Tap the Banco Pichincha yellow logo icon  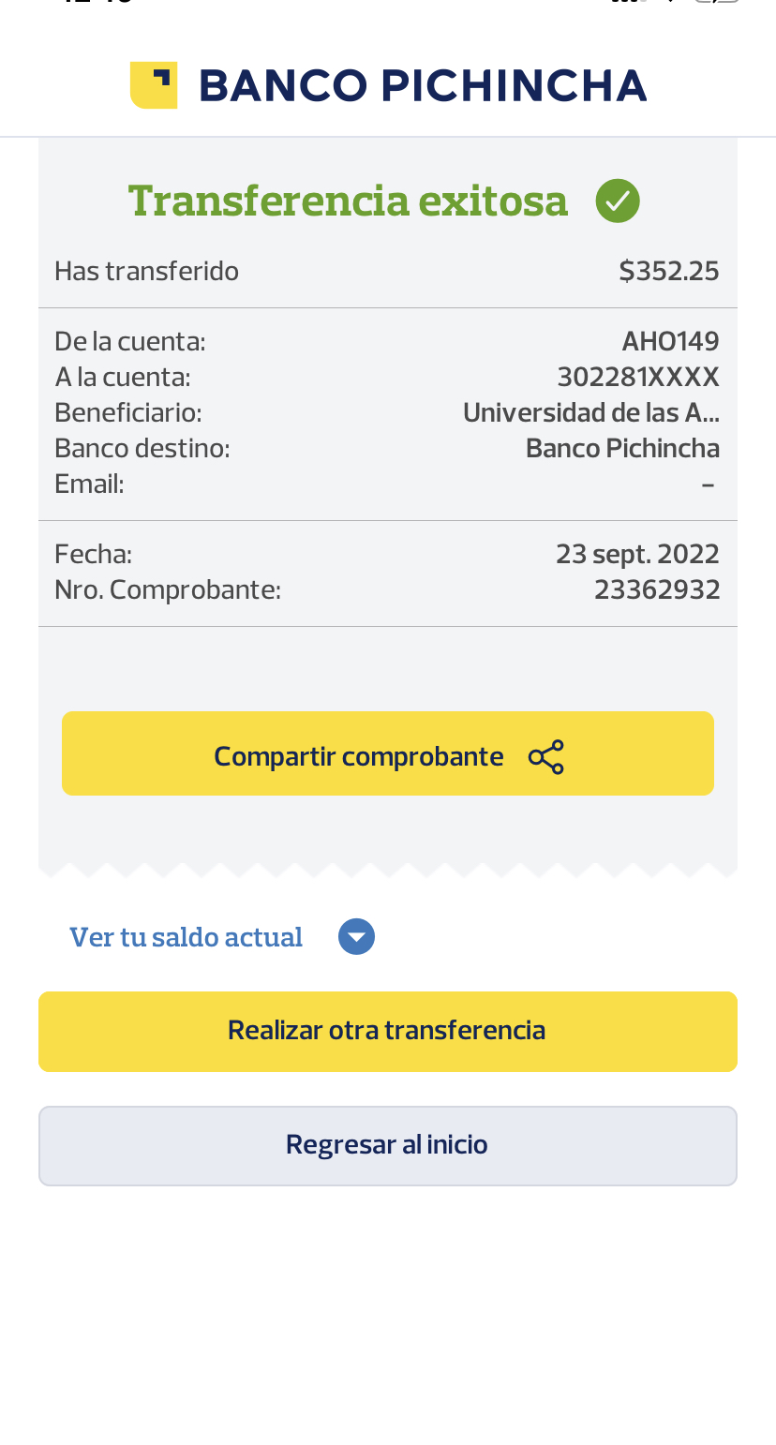coord(154,85)
